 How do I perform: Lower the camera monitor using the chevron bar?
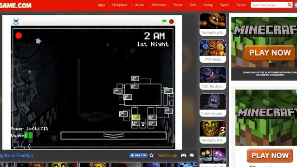(113, 135)
